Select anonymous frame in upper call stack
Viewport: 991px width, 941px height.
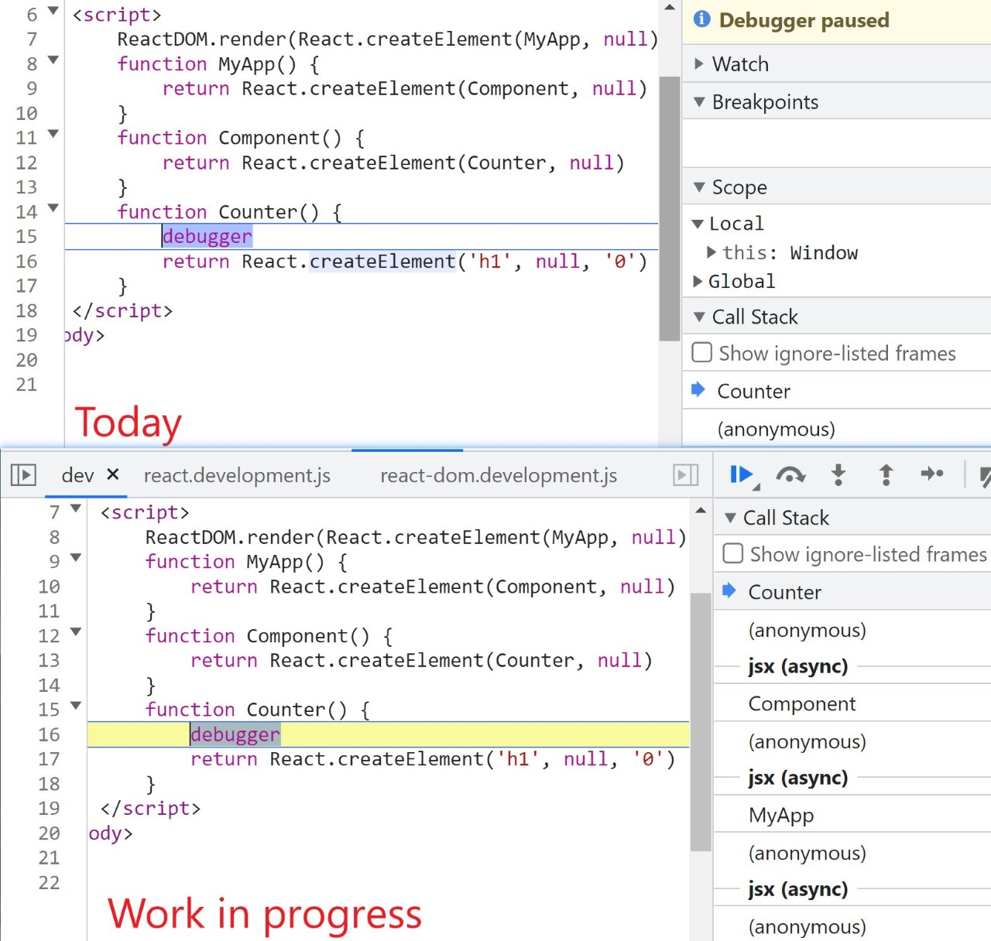pyautogui.click(x=836, y=429)
